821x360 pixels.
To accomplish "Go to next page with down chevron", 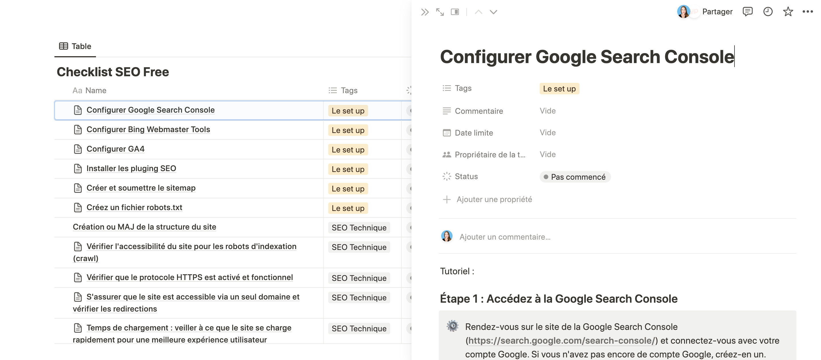I will click(493, 12).
